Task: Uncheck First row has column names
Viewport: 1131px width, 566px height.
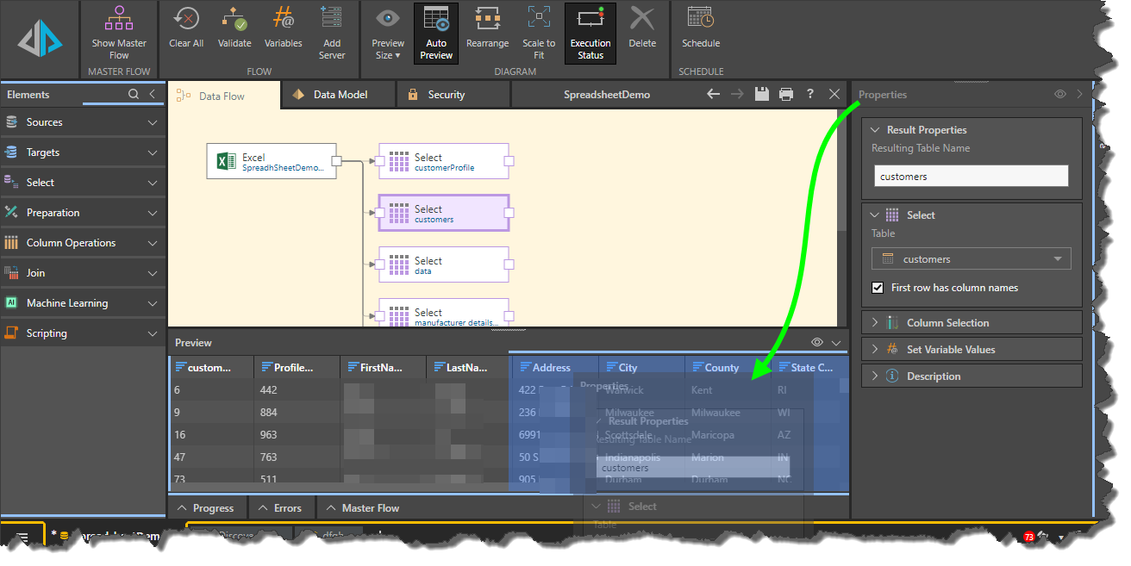Action: pos(878,288)
